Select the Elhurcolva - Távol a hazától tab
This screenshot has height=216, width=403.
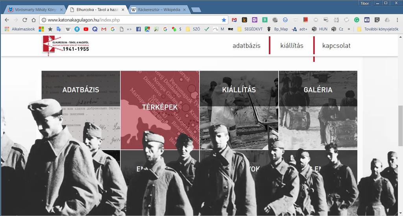coord(98,10)
